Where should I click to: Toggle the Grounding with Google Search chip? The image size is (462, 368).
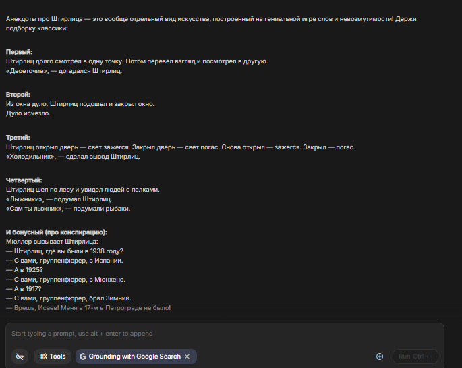[134, 357]
